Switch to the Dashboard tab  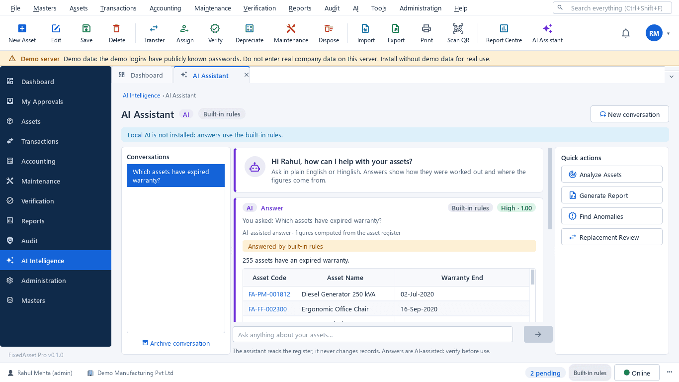(142, 75)
